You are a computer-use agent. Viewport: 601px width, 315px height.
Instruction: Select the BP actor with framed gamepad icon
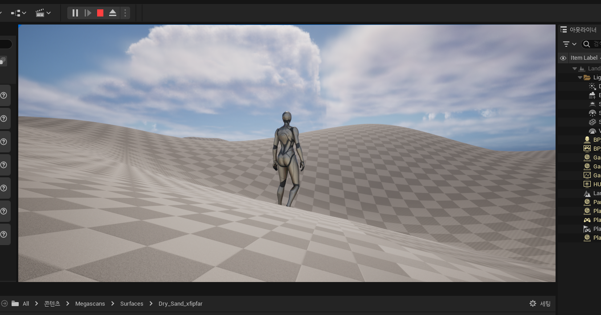tap(587, 149)
